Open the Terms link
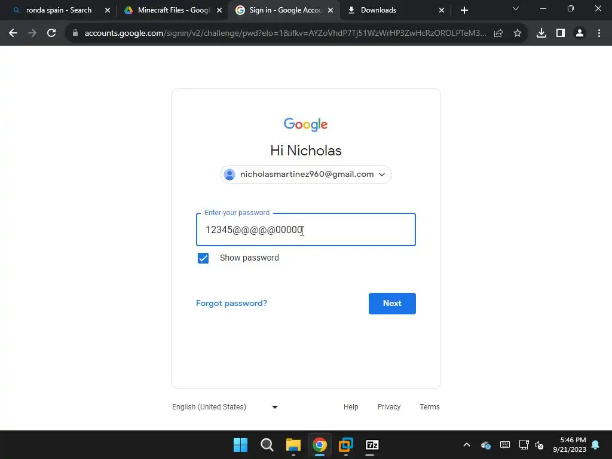The image size is (612, 459). click(x=429, y=406)
